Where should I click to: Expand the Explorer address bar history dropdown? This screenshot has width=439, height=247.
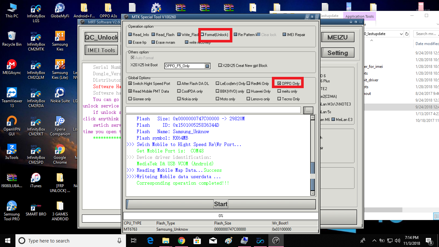(401, 34)
